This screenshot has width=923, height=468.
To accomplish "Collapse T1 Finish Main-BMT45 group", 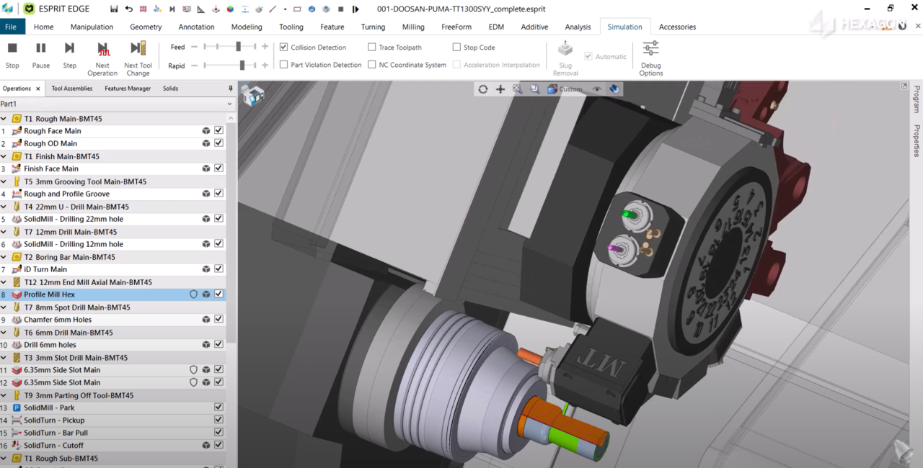I will (x=4, y=156).
